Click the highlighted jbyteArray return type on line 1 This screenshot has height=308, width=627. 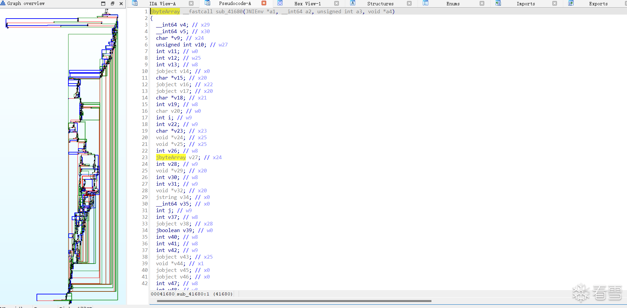pos(165,12)
